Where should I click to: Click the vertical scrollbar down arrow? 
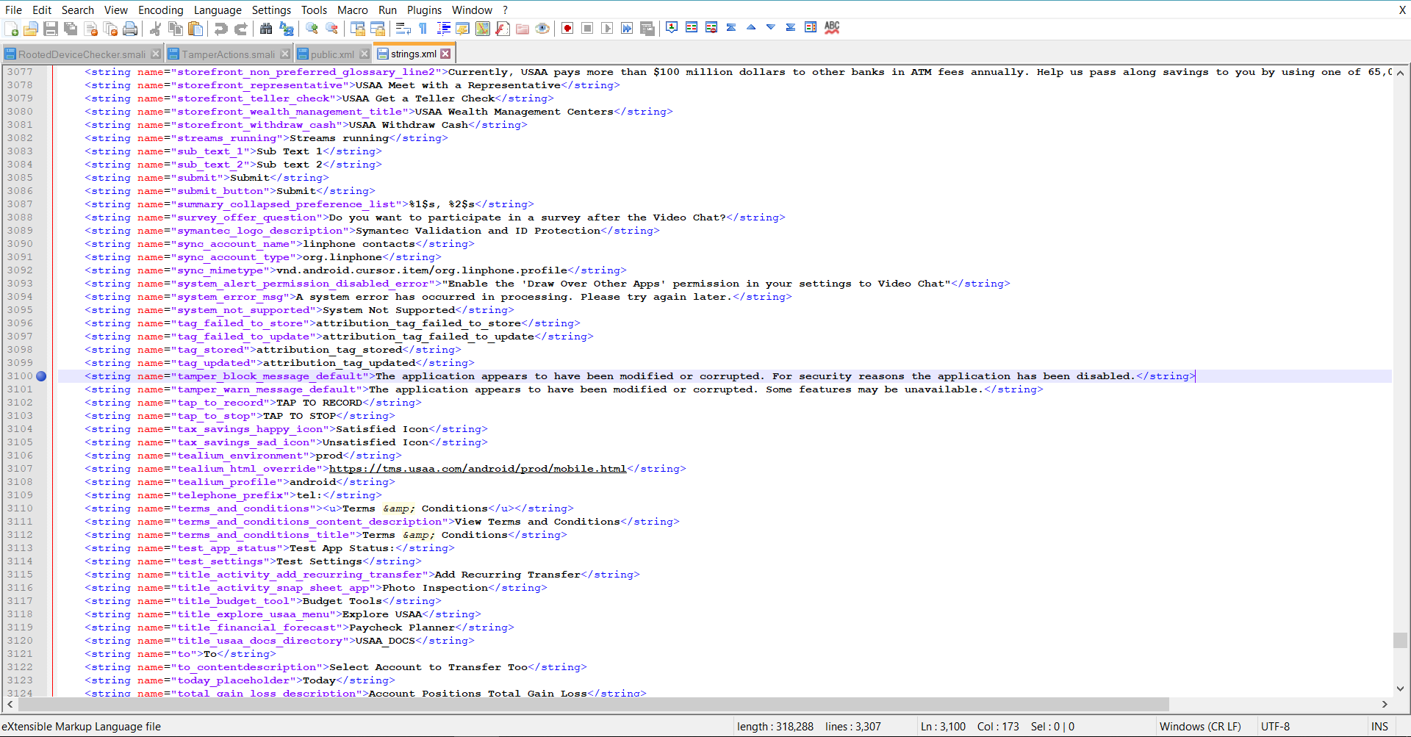click(1400, 689)
